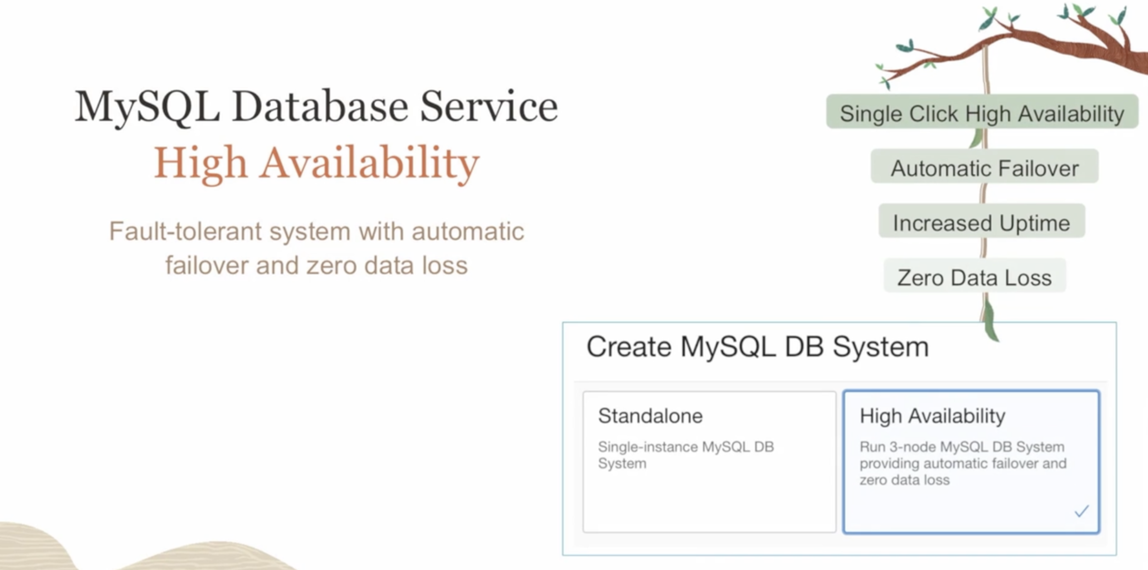
Task: Click the Fault-tolerant system description text
Action: coord(317,248)
